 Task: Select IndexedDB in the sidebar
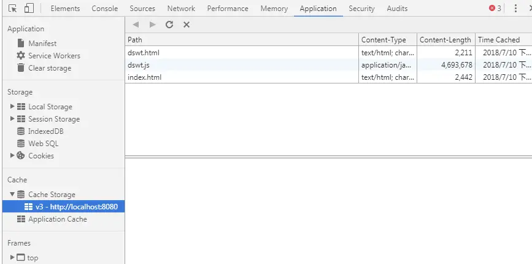tap(46, 131)
